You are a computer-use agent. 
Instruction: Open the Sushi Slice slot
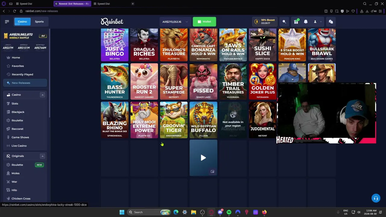click(x=263, y=45)
